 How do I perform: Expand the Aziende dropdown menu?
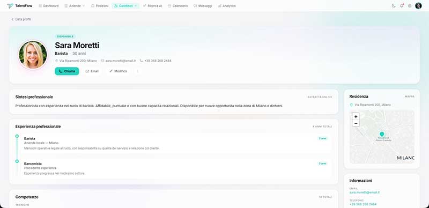click(75, 6)
